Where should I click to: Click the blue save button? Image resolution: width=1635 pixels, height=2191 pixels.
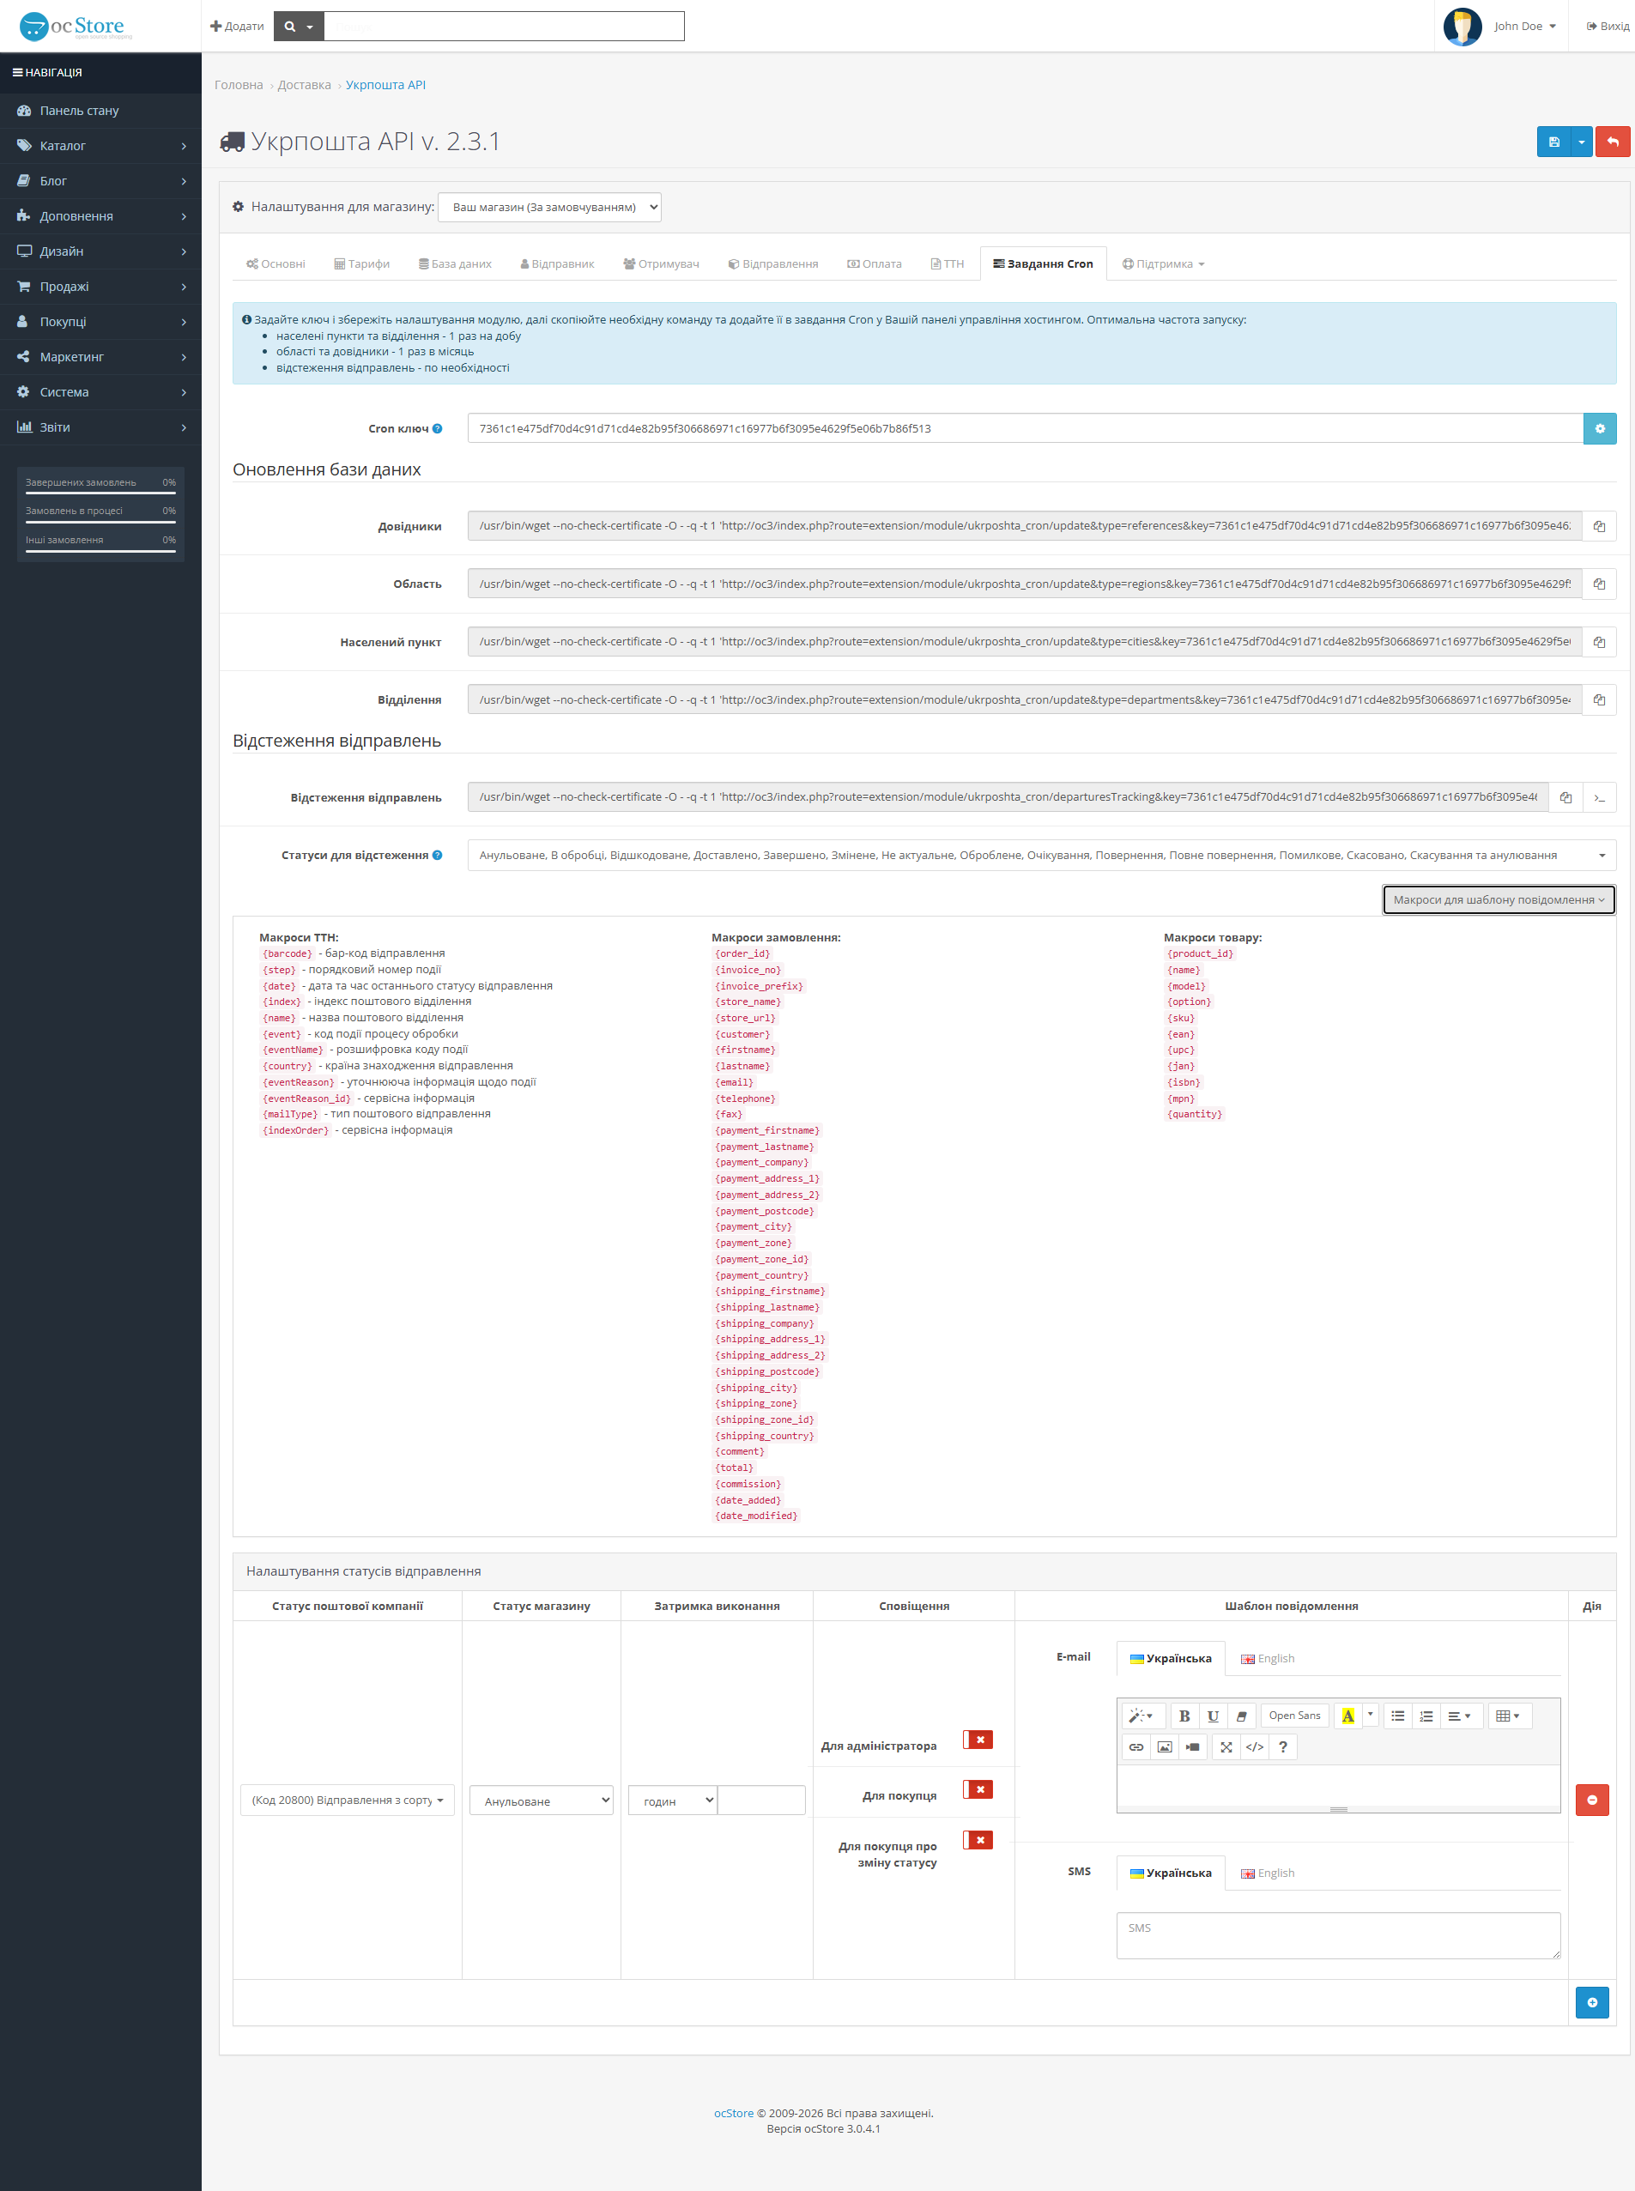pos(1553,142)
